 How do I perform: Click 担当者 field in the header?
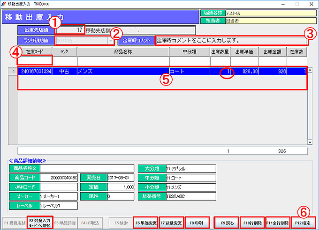(271, 21)
